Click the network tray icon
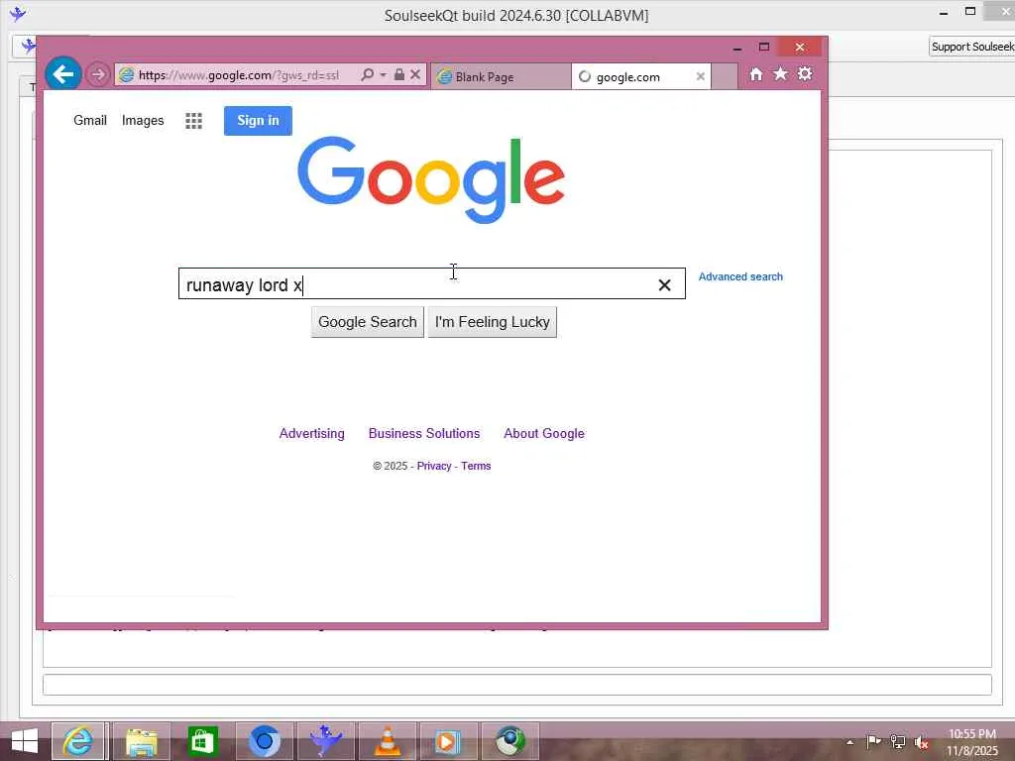 tap(898, 741)
